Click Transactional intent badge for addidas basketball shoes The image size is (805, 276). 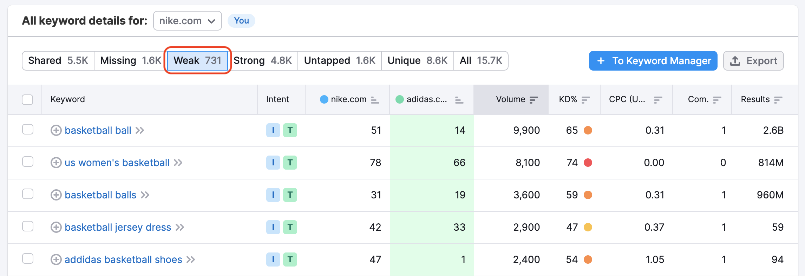[290, 259]
